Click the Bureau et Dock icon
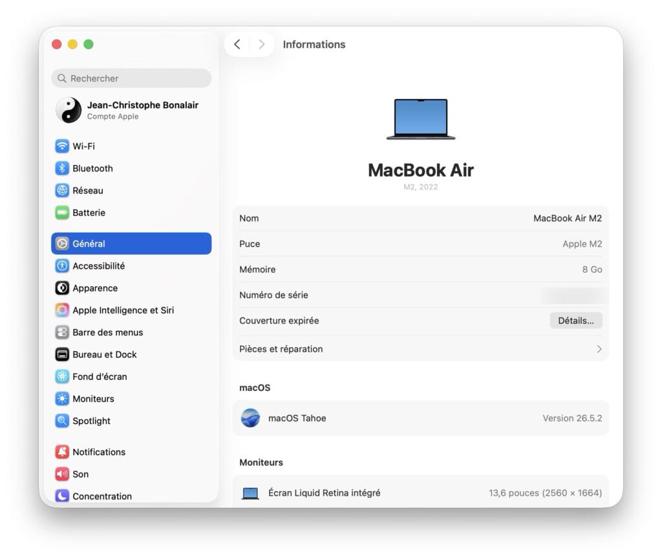The image size is (662, 559). click(x=62, y=354)
